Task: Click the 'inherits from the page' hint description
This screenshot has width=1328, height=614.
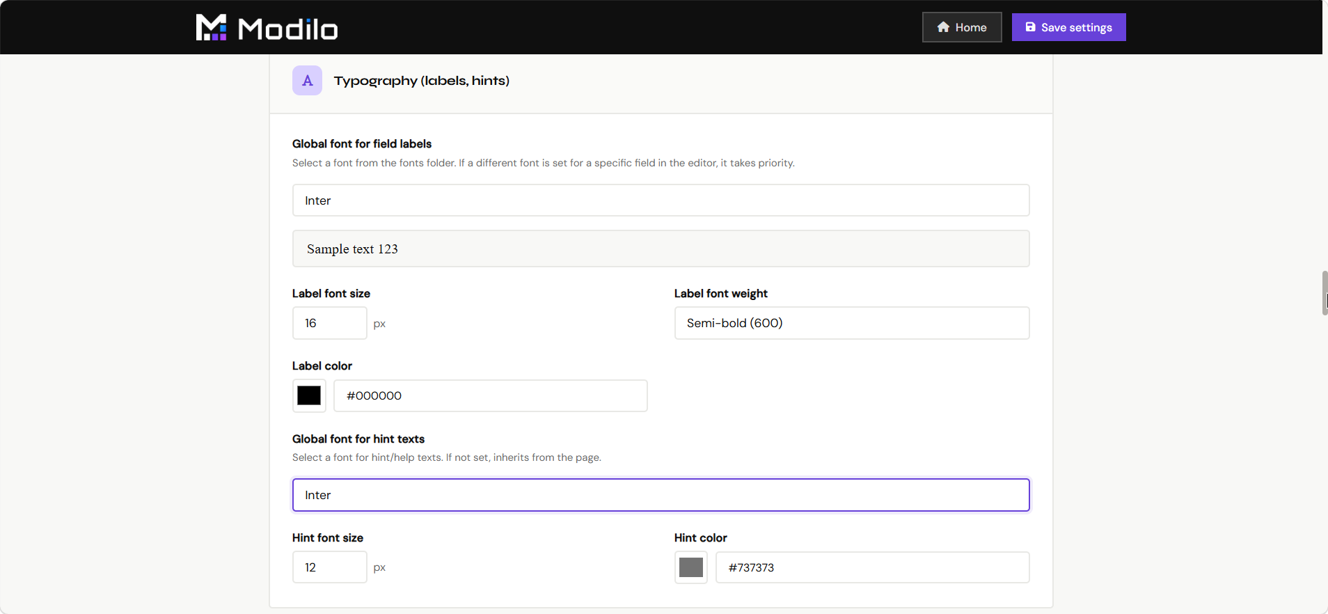Action: pos(447,457)
